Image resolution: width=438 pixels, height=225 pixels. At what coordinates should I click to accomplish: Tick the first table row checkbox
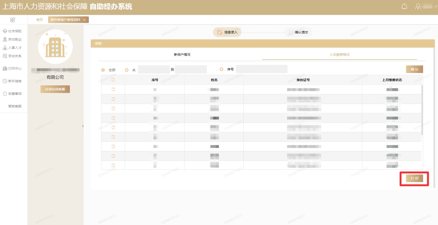[113, 89]
